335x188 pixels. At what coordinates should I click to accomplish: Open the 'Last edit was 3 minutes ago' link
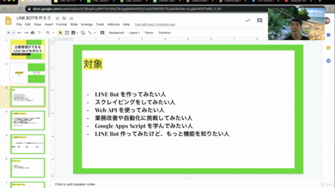click(x=155, y=25)
